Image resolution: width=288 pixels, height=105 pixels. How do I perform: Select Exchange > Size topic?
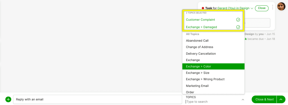click(x=213, y=73)
